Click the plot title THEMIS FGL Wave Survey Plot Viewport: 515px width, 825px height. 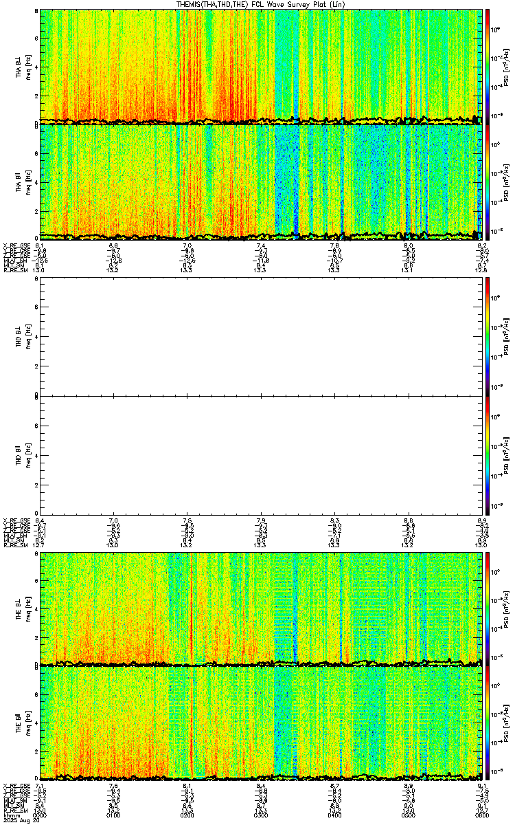261,4
